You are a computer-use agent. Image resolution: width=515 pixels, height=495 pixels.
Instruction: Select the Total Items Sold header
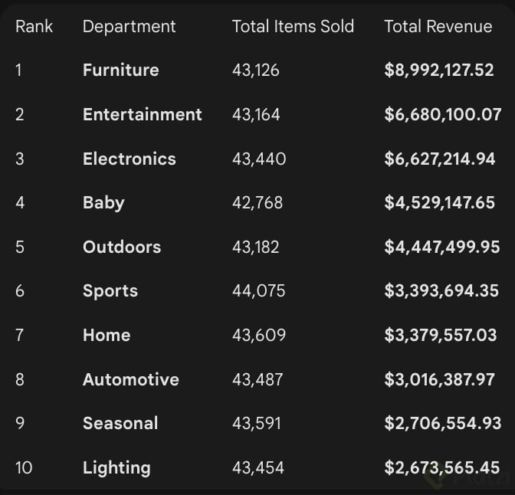tap(293, 26)
